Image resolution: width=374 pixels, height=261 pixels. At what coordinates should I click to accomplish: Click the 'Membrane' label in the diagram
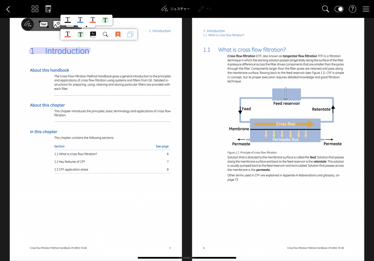239,129
